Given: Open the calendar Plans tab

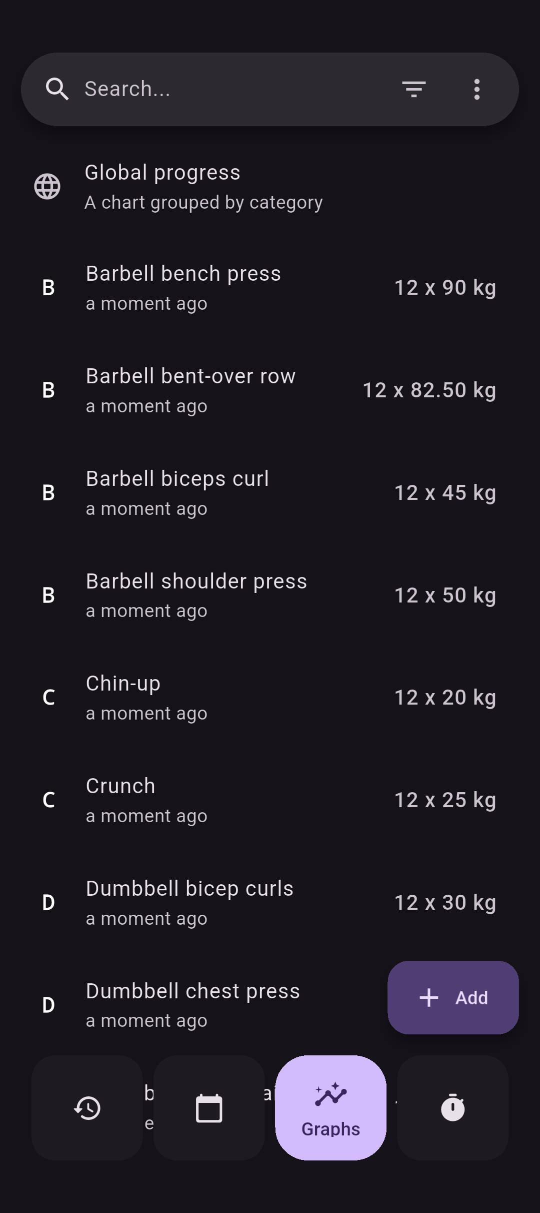Looking at the screenshot, I should [x=209, y=1108].
